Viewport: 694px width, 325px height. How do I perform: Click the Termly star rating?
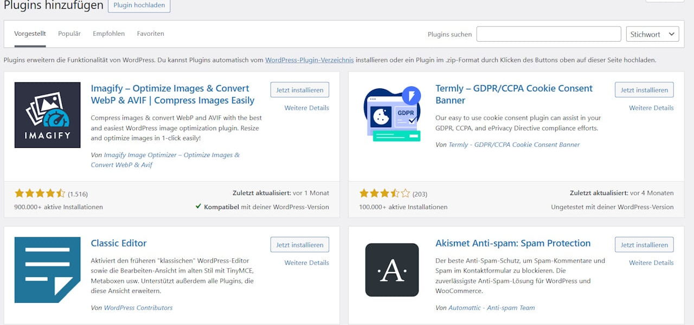click(384, 193)
